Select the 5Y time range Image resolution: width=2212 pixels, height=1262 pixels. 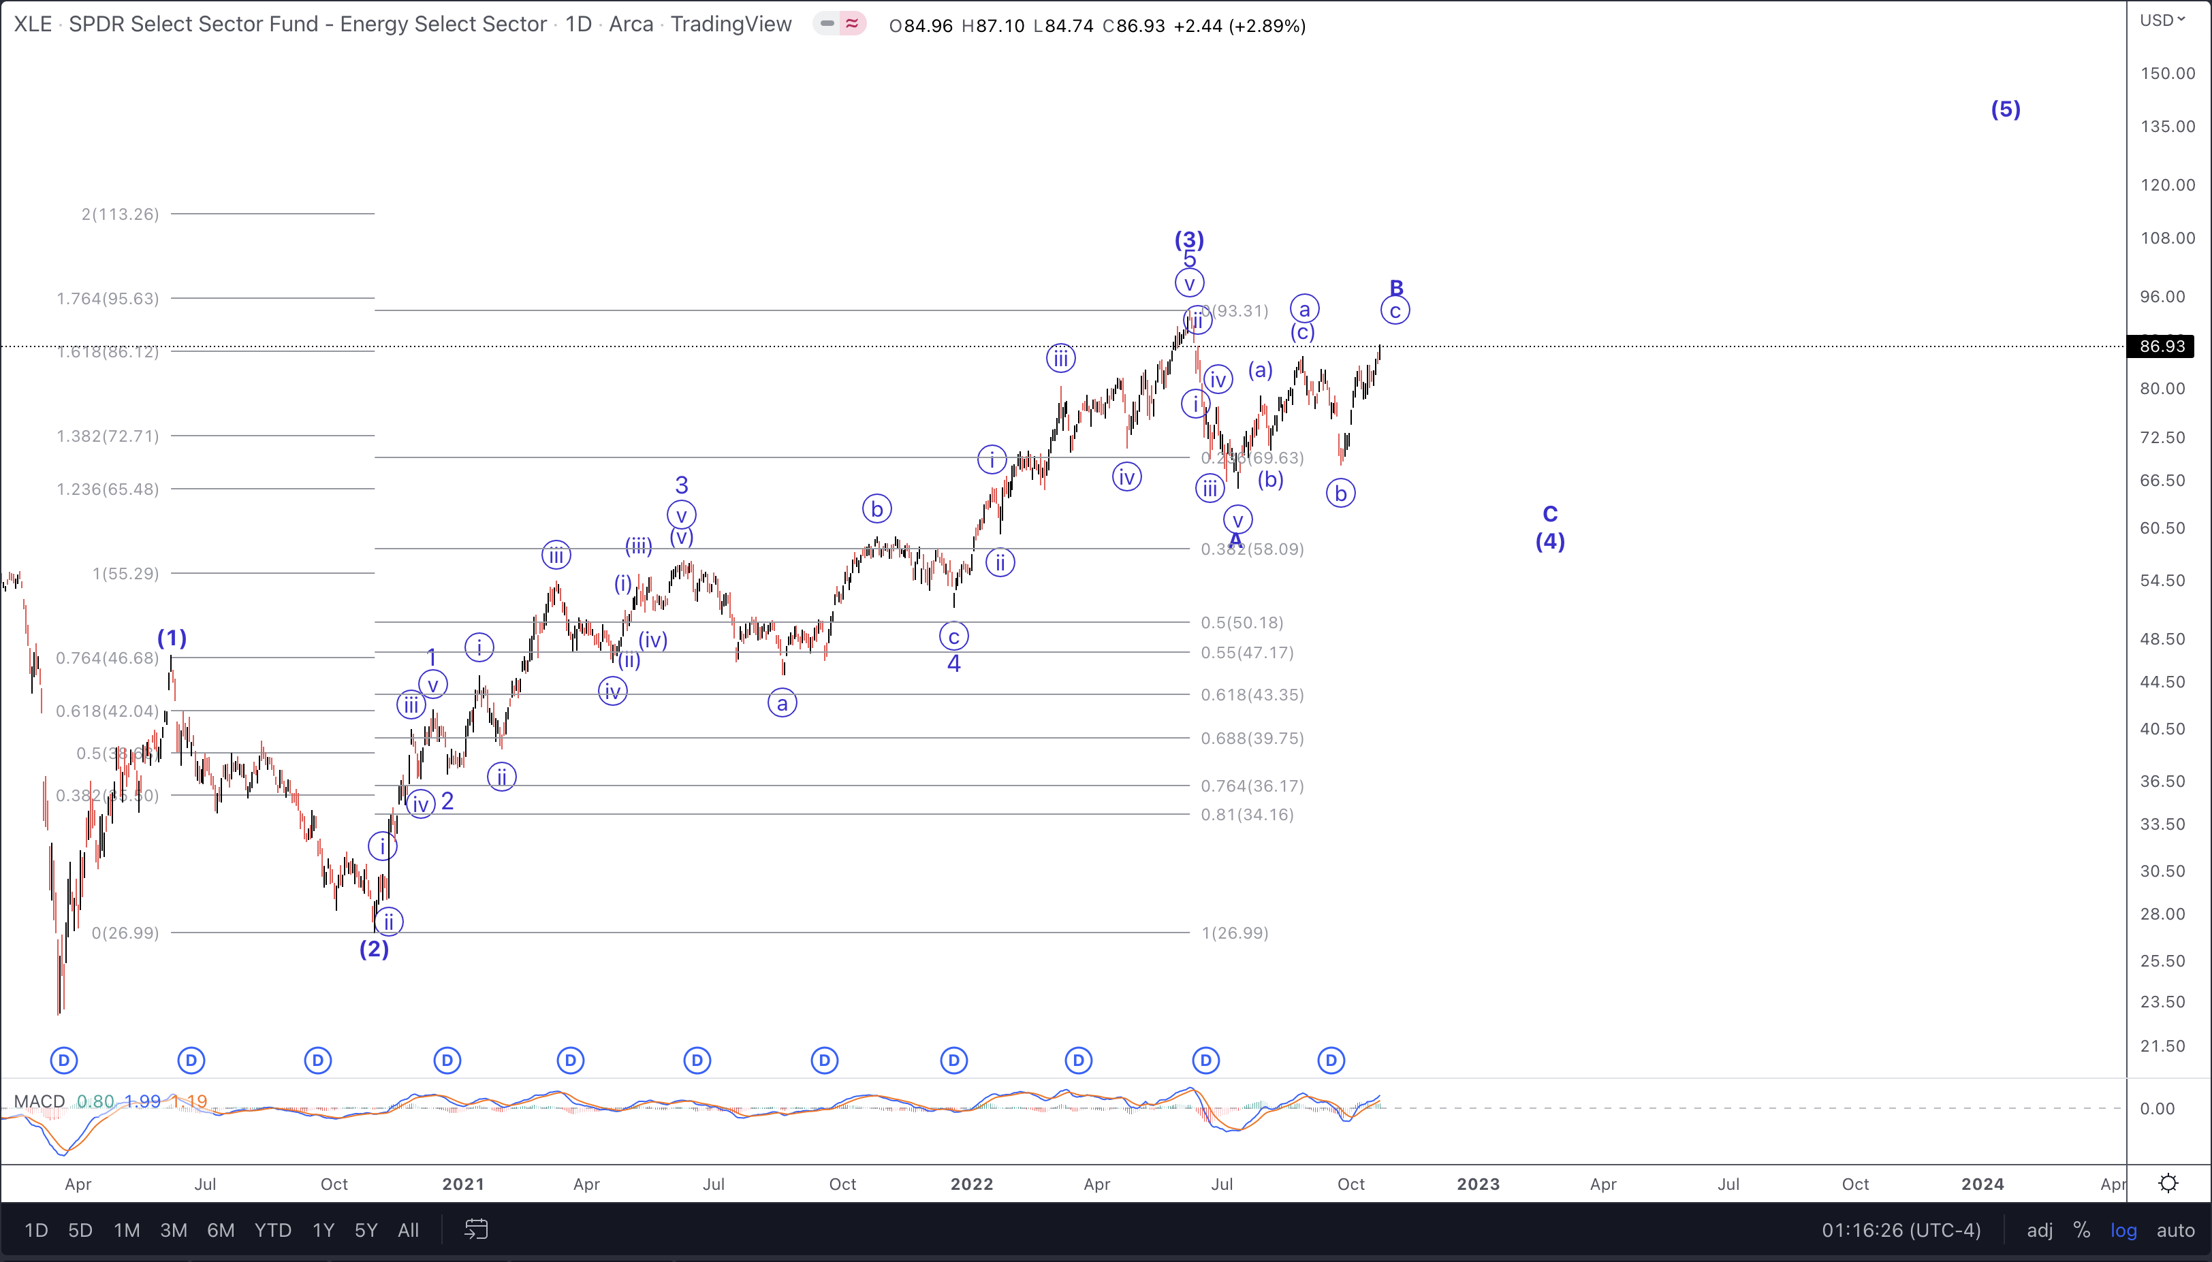(x=366, y=1230)
